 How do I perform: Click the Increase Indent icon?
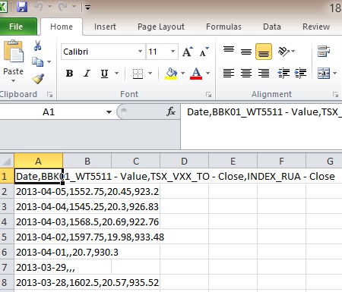point(300,73)
